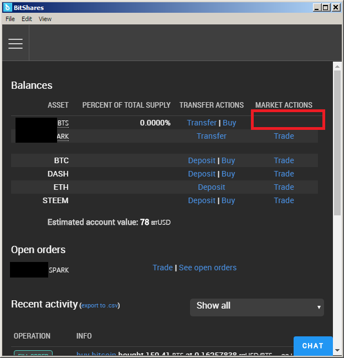344x358 pixels.
Task: Click Transfer link in ARK row
Action: click(x=212, y=136)
